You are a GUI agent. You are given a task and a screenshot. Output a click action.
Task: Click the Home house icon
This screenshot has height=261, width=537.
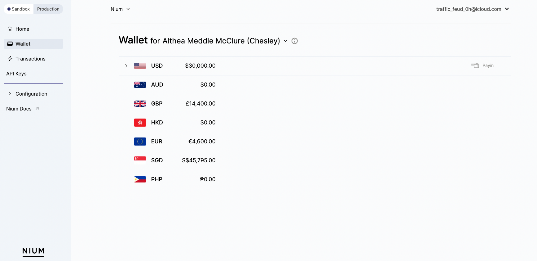10,29
